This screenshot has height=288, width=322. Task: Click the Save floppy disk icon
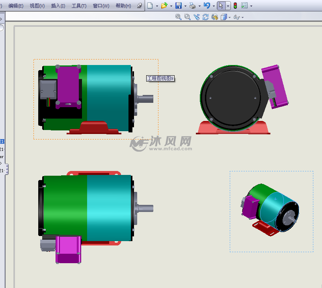coord(178,6)
